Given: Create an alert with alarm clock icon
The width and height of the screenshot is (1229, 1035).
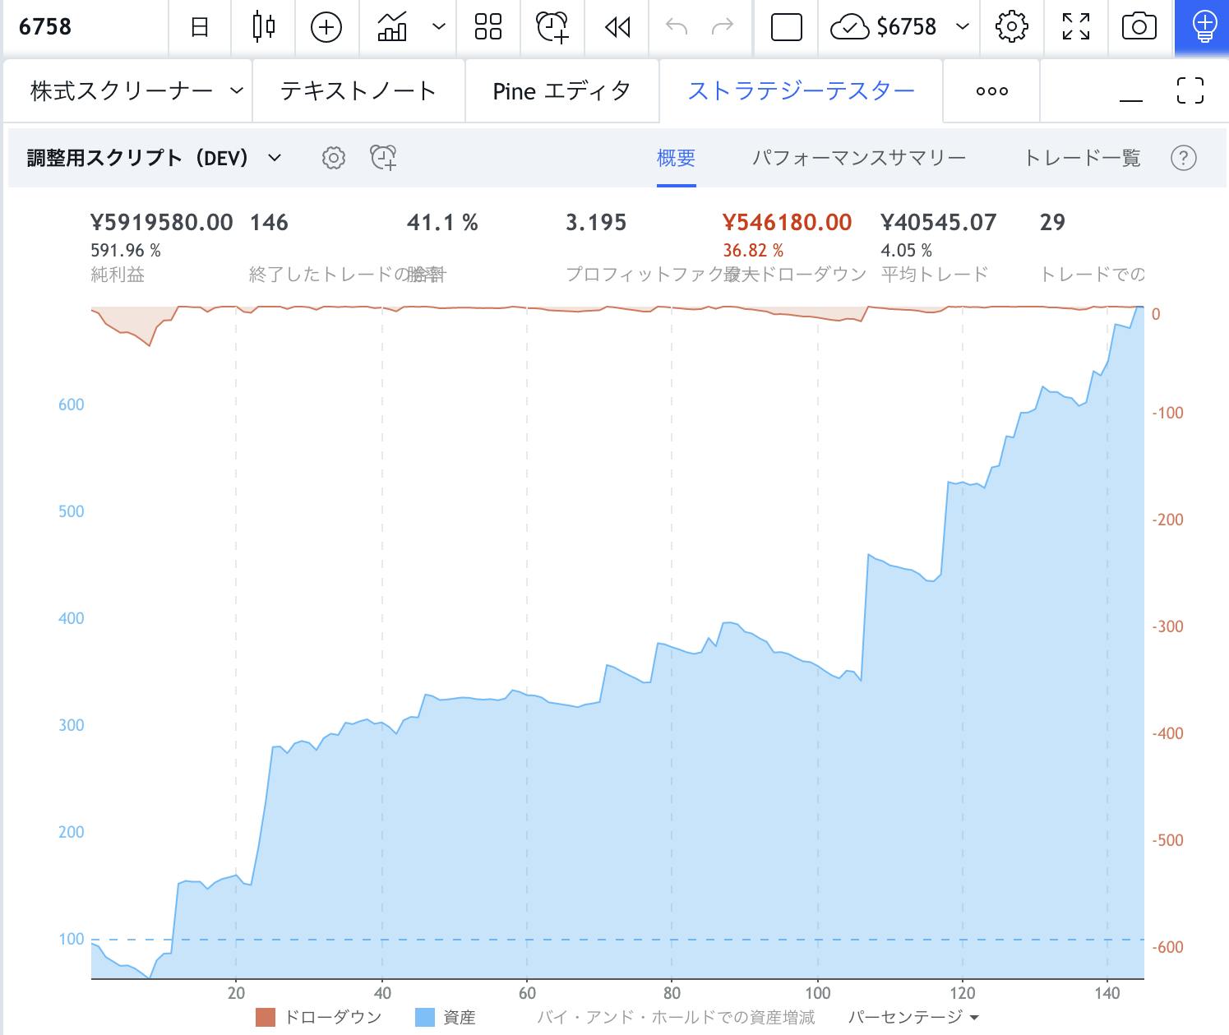Looking at the screenshot, I should [x=552, y=27].
